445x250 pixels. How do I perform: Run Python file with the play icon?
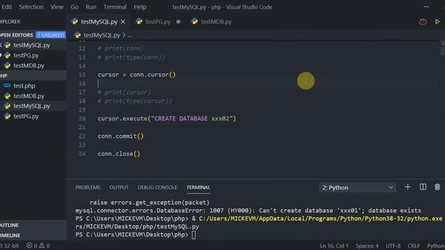coord(437,22)
